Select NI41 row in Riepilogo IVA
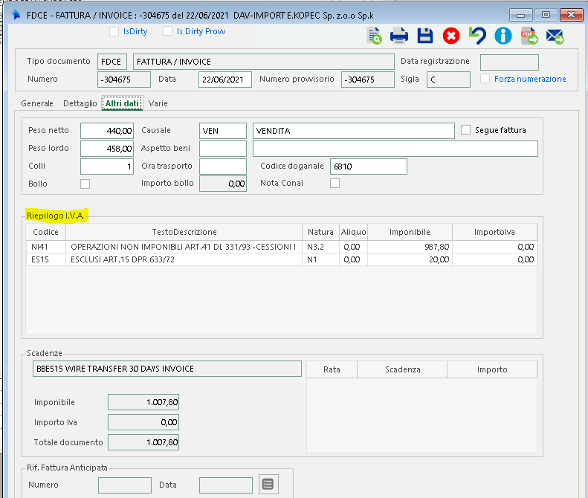 pyautogui.click(x=282, y=247)
